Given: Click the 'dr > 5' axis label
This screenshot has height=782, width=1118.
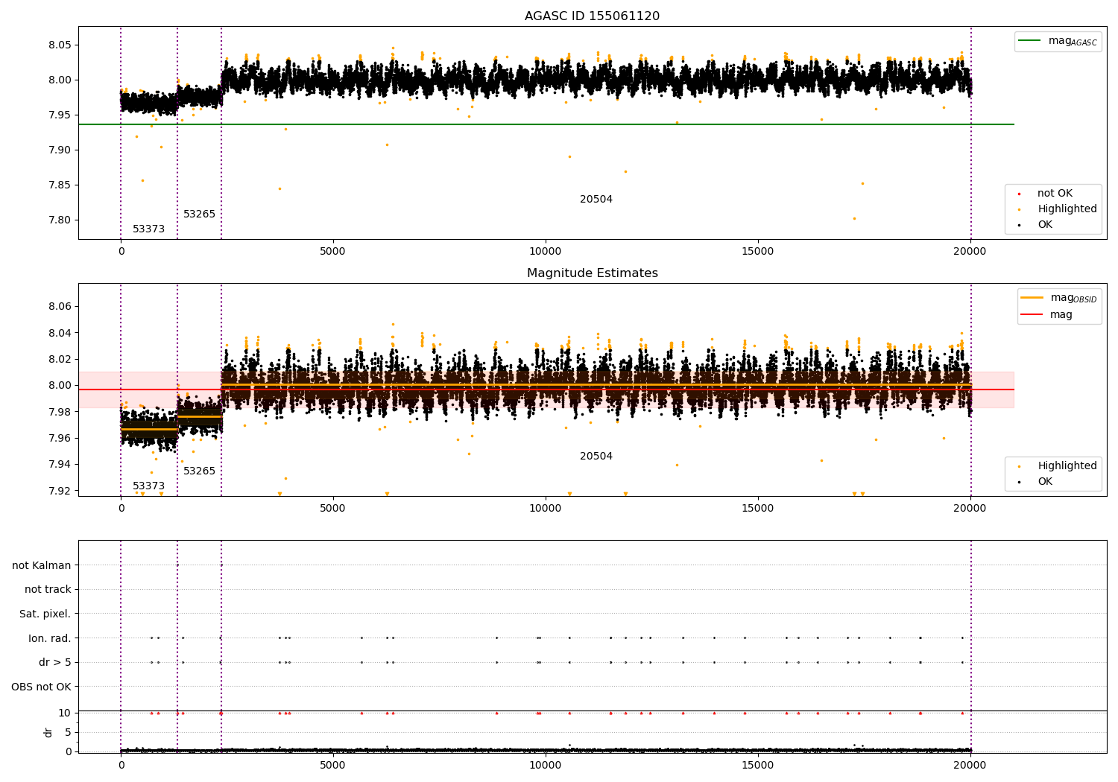Looking at the screenshot, I should coord(55,662).
